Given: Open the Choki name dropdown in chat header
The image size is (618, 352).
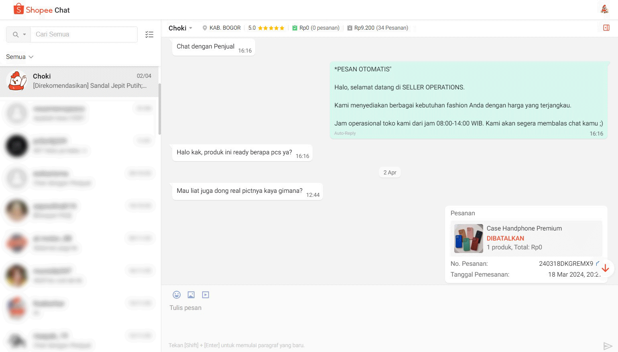Looking at the screenshot, I should pos(191,28).
